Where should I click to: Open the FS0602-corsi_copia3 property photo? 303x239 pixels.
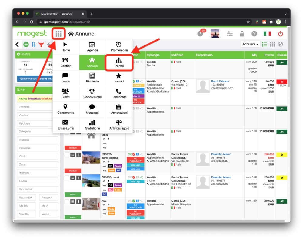point(91,158)
